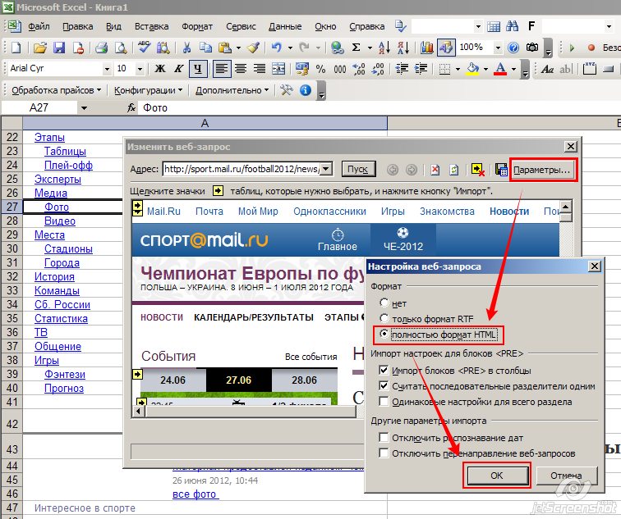The height and width of the screenshot is (519, 621).
Task: Cut selection with the scissors icon
Action: pos(186,48)
